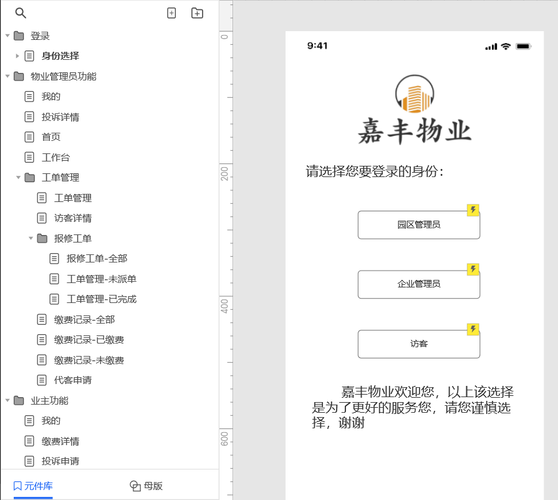Select the 请选择您要登录的身份 label
Viewport: 558px width, 500px height.
(375, 171)
